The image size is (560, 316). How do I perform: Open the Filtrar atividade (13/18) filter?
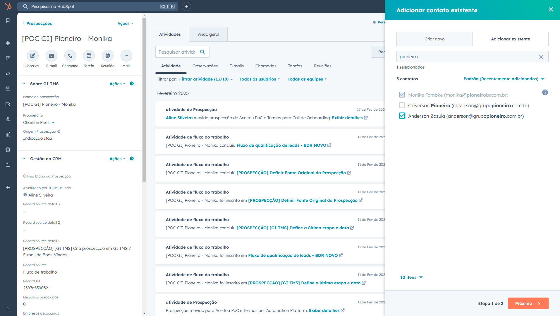(206, 79)
